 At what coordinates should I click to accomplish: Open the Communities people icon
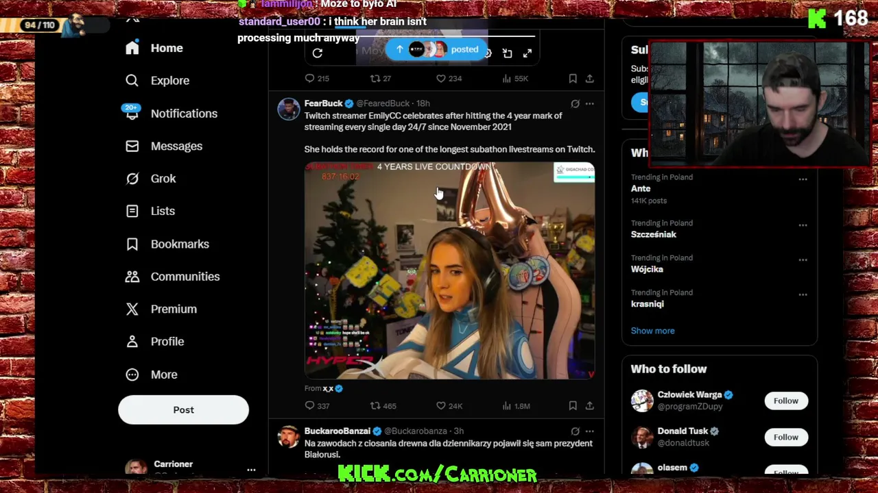pyautogui.click(x=132, y=276)
